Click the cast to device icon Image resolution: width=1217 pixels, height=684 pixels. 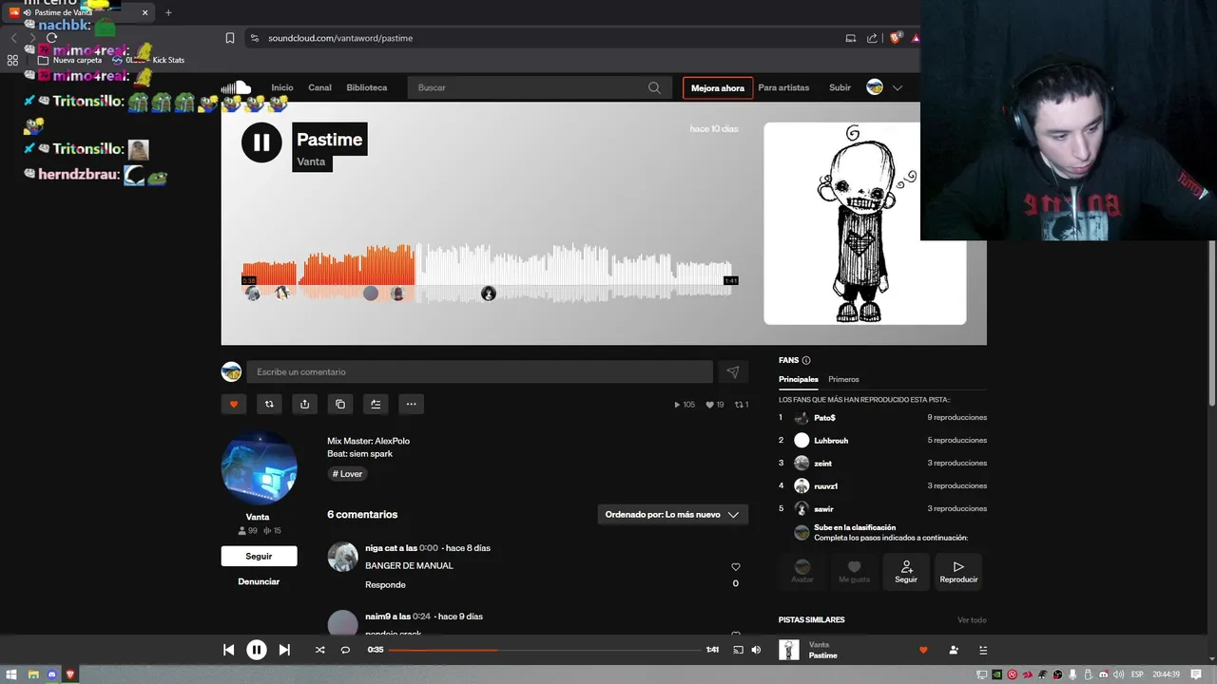click(x=738, y=650)
